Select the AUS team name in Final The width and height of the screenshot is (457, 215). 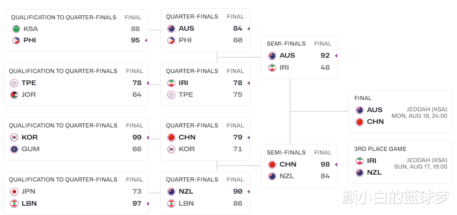click(375, 110)
